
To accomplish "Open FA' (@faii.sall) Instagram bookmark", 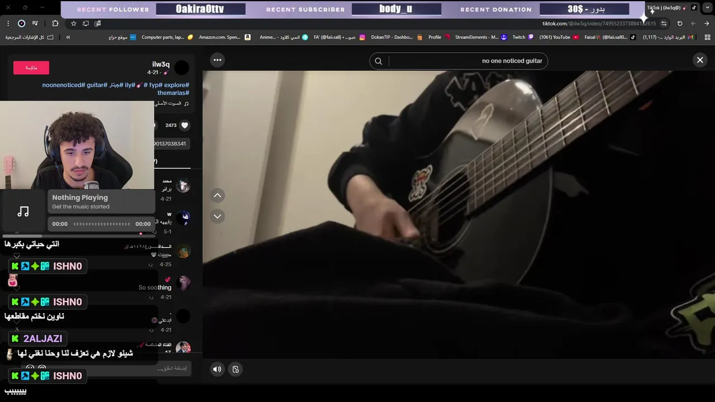I will coord(339,37).
